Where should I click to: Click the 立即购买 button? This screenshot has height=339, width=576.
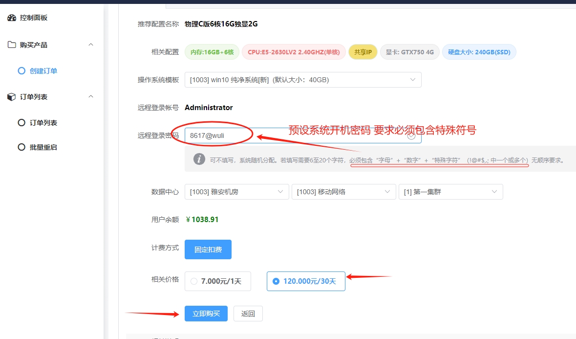(206, 314)
